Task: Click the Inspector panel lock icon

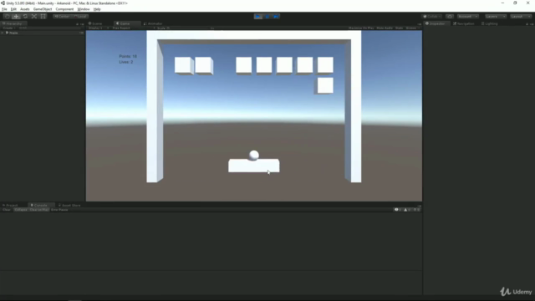Action: pyautogui.click(x=527, y=24)
